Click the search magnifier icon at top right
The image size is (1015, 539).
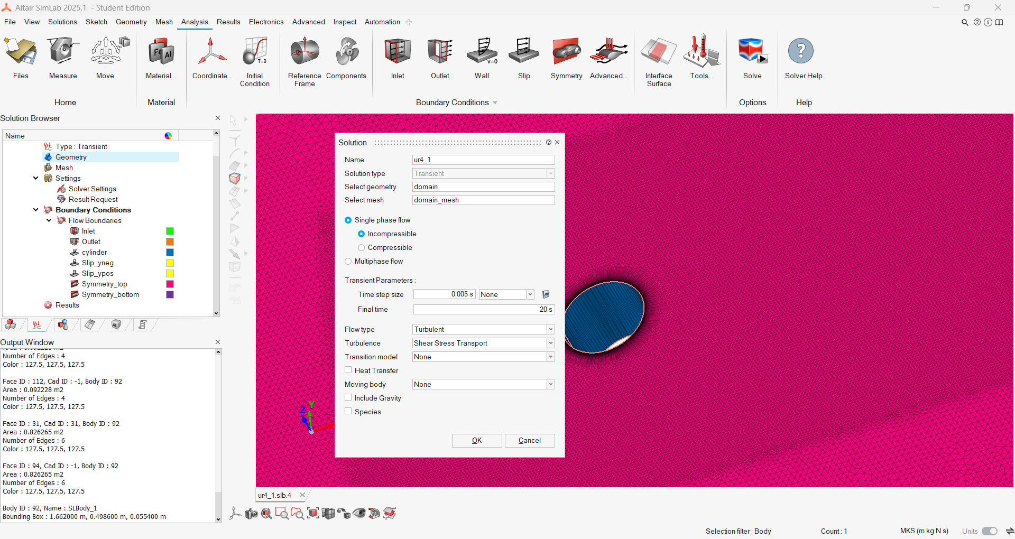(x=965, y=22)
